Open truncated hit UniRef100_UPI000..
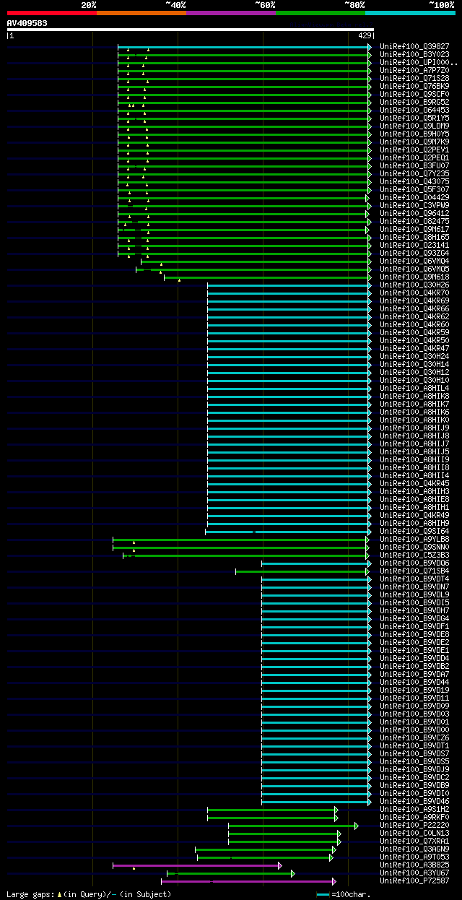 coord(419,63)
